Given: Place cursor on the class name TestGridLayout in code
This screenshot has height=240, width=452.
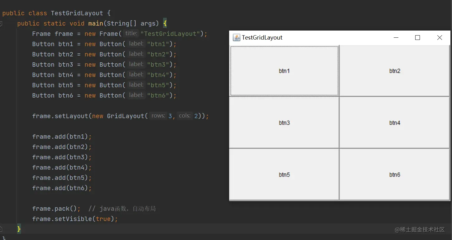Looking at the screenshot, I should pyautogui.click(x=77, y=13).
